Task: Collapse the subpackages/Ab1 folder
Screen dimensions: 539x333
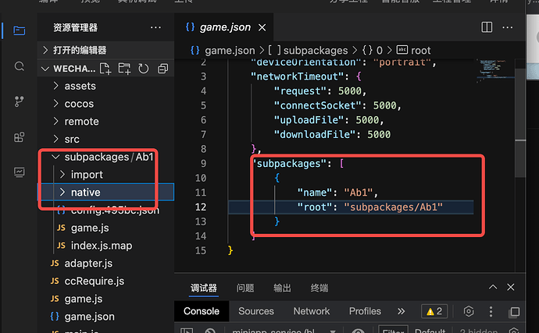Action: (x=105, y=157)
